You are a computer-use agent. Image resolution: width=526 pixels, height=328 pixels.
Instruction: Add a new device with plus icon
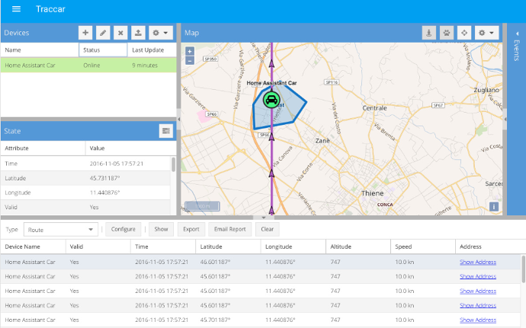tap(85, 33)
